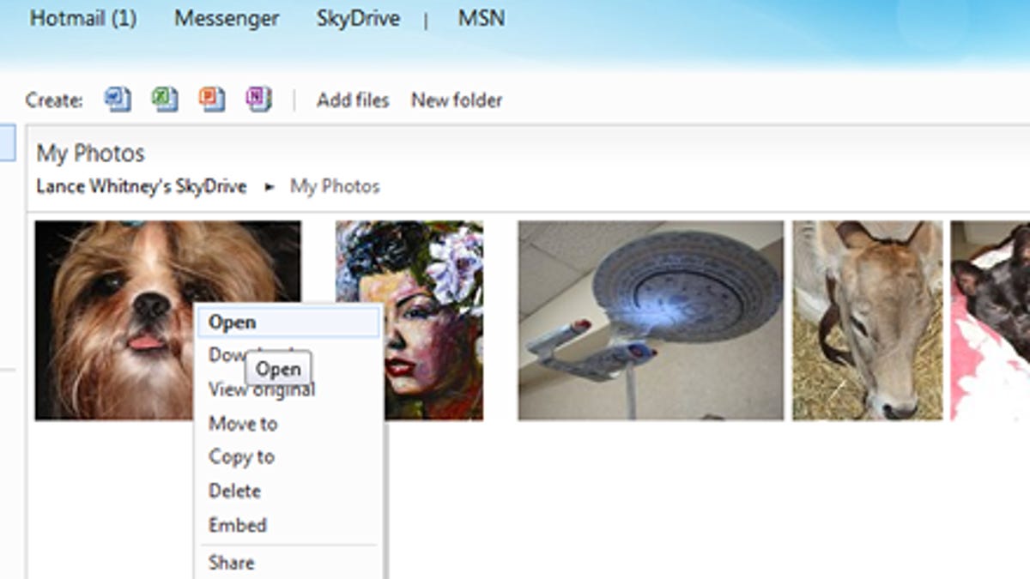Open Hotmail from the top navigation
Screen dimensions: 1030x579
83,18
